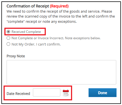Image resolution: width=122 pixels, height=105 pixels.
Task: Click the Done button
Action: (x=103, y=93)
